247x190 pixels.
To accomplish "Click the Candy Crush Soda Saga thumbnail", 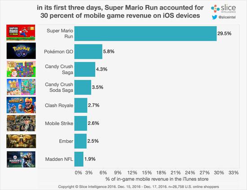I will pyautogui.click(x=21, y=87).
